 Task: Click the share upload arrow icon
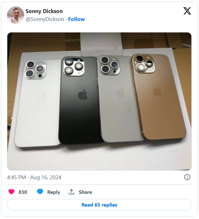point(72,192)
